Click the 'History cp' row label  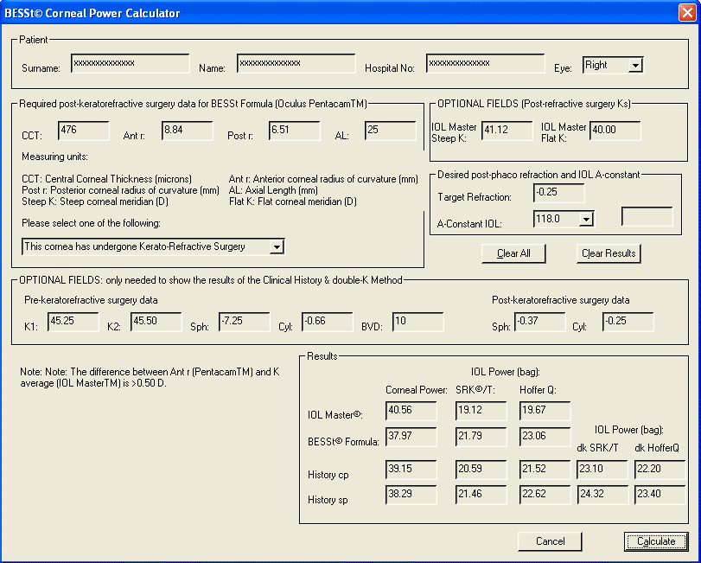click(328, 475)
